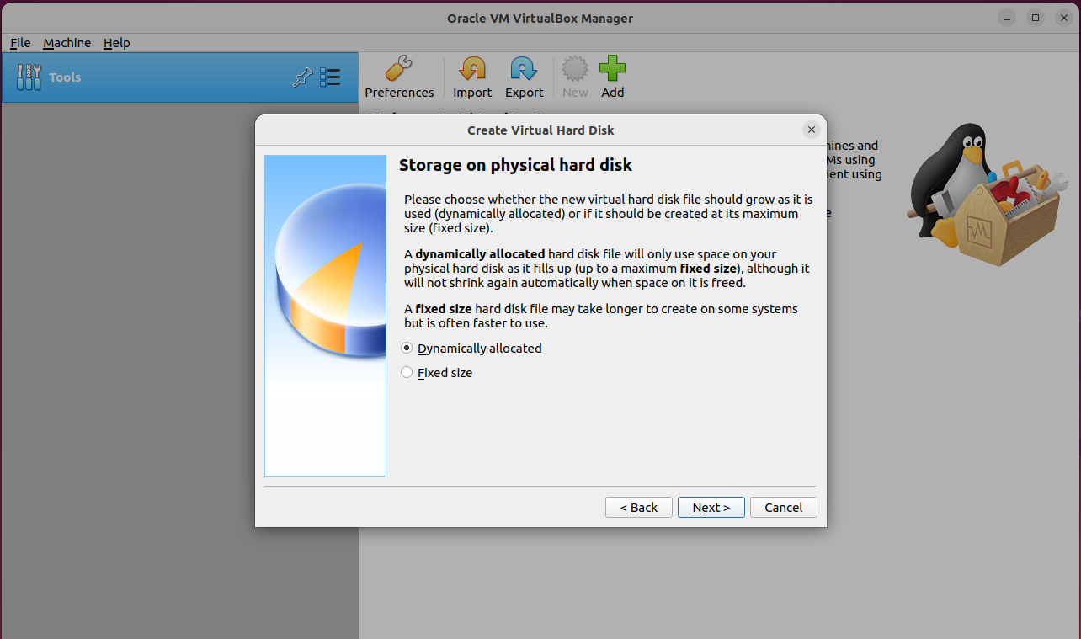Screen dimensions: 1081x639
Task: Select the Fixed size option
Action: click(x=436, y=372)
